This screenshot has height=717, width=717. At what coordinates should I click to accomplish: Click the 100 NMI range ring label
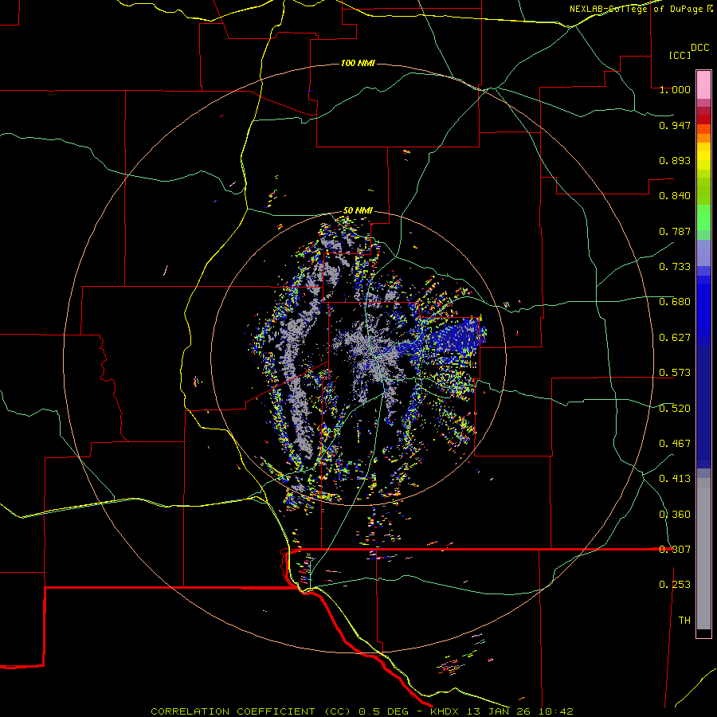click(358, 63)
